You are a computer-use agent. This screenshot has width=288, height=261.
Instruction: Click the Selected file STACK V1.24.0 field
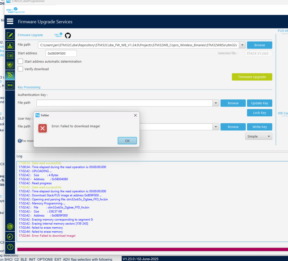258,53
